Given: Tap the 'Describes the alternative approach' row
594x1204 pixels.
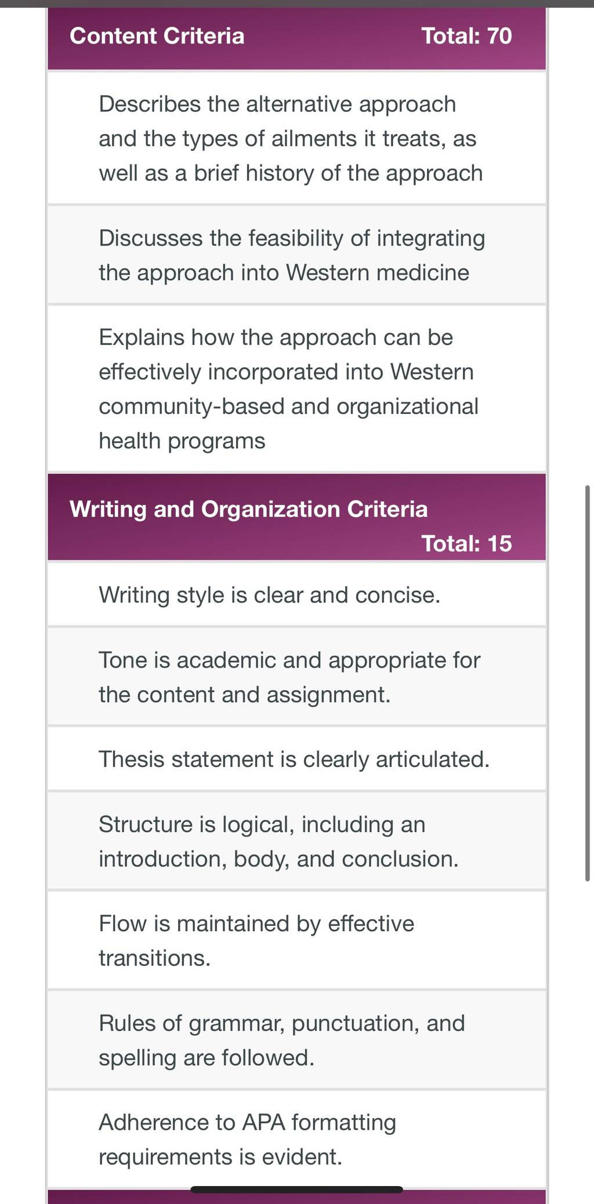Looking at the screenshot, I should click(x=296, y=138).
